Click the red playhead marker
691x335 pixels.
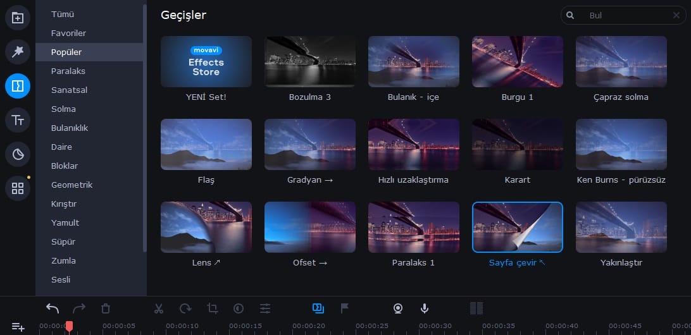click(69, 326)
